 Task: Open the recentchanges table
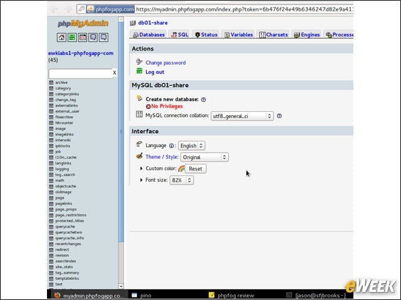tap(68, 244)
